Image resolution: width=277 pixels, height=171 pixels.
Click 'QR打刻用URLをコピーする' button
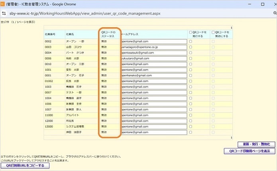click(25, 165)
